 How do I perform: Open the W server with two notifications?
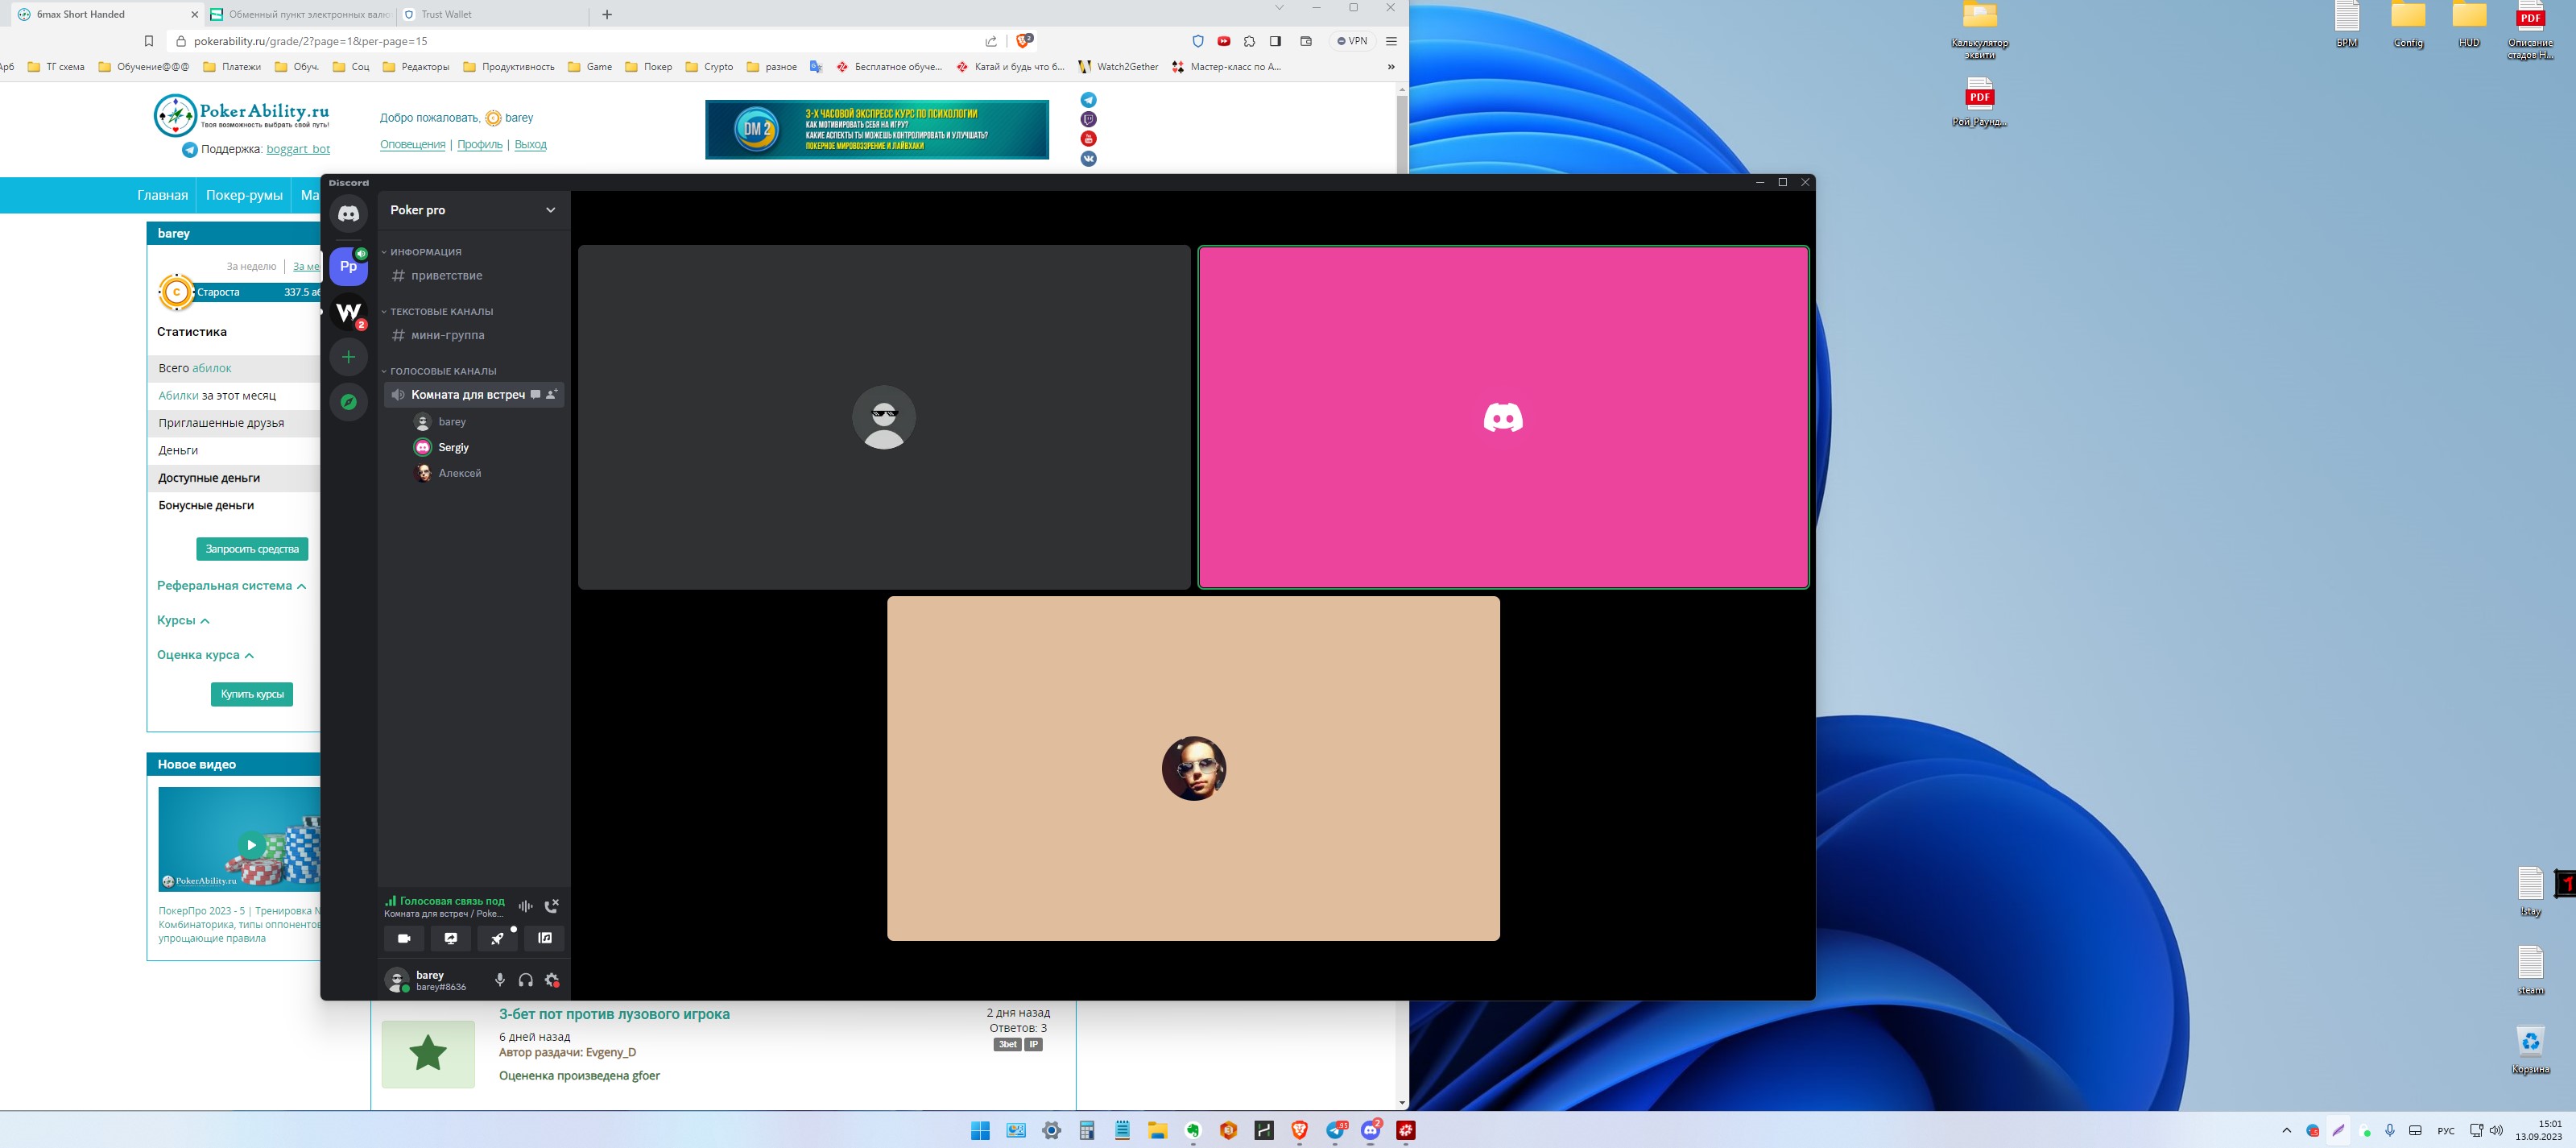[349, 313]
